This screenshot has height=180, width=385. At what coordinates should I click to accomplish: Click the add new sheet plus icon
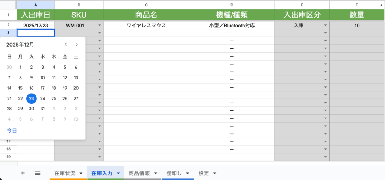pos(23,173)
